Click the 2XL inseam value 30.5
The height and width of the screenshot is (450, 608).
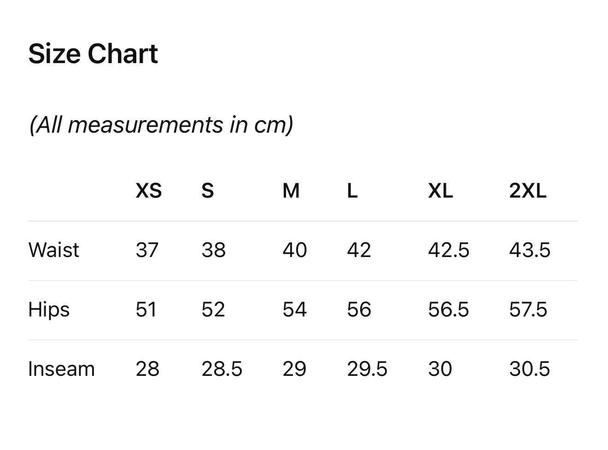pyautogui.click(x=530, y=369)
